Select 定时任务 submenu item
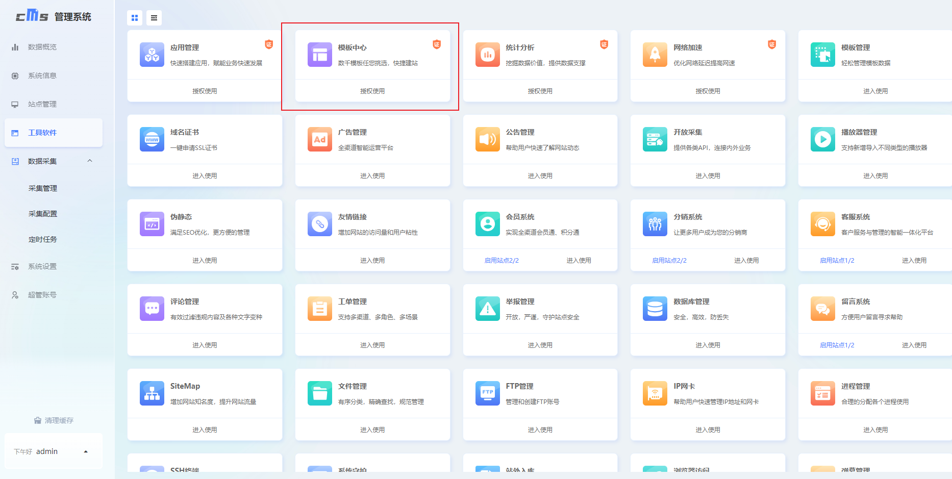Image resolution: width=952 pixels, height=479 pixels. [43, 239]
